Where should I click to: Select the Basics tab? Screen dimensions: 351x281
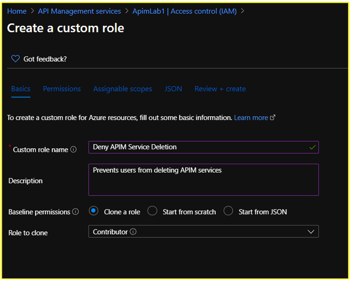coord(21,89)
